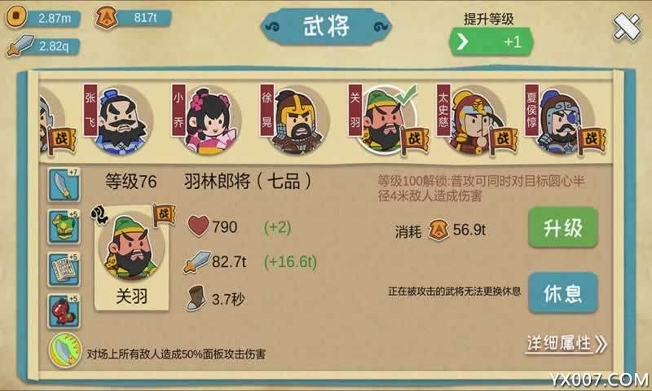
Task: Click the green 升级 upgrade button
Action: tap(562, 228)
